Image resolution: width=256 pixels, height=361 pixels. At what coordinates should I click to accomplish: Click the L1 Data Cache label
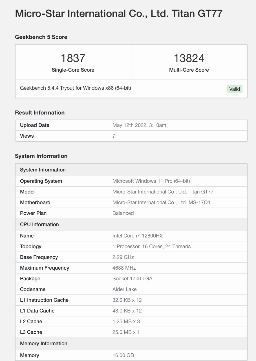tap(37, 311)
